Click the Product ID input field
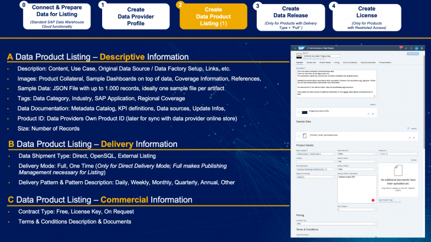Image resolution: width=431 pixels, height=242 pixels. point(398,154)
